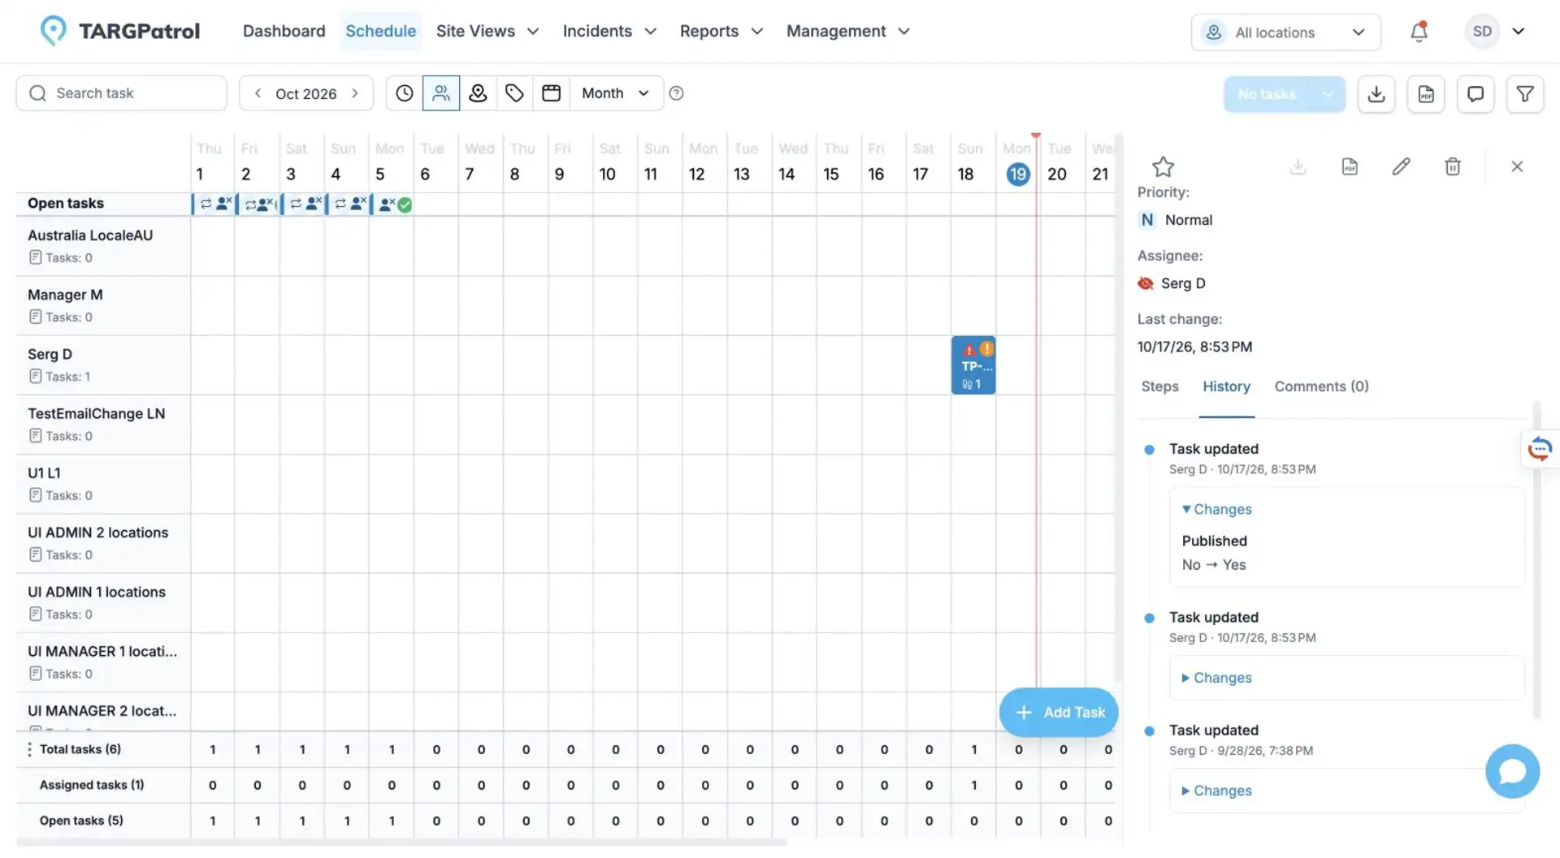
Task: Edit the task with pencil icon
Action: 1401,166
